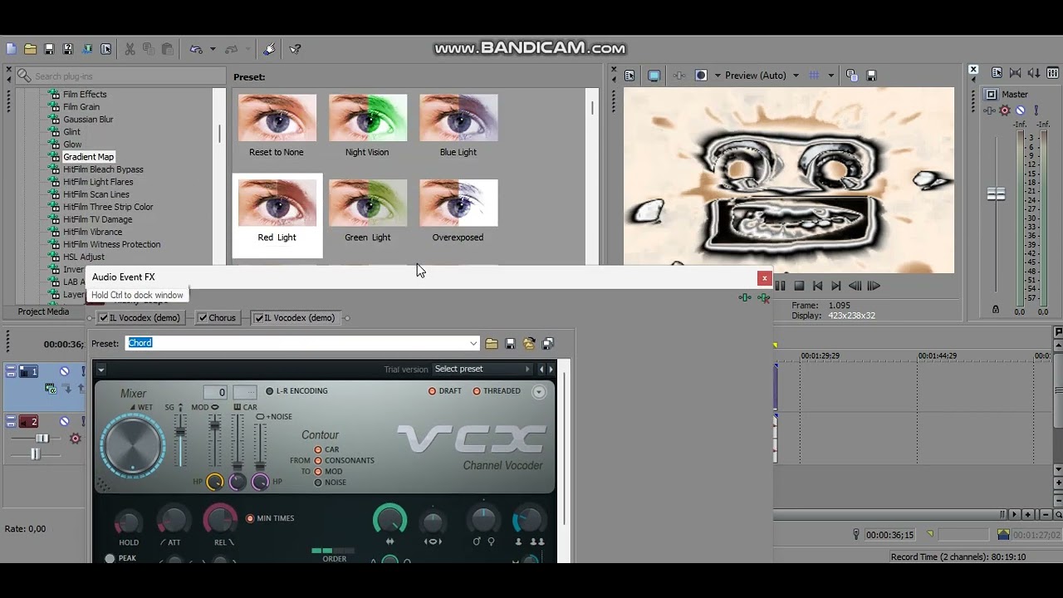The width and height of the screenshot is (1063, 598).
Task: Save preview snapshot to file
Action: (x=871, y=76)
